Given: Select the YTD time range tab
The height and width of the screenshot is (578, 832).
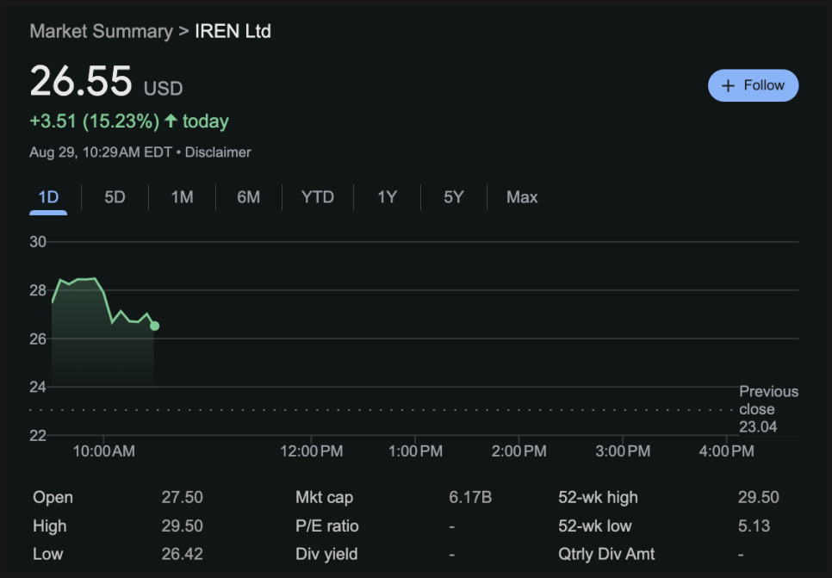Looking at the screenshot, I should coord(317,197).
